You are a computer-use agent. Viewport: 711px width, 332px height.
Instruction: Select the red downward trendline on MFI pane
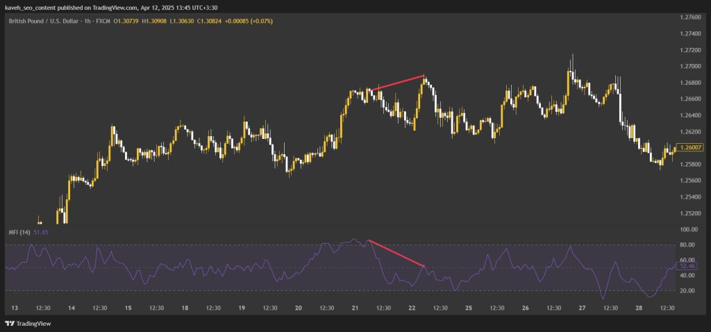396,253
